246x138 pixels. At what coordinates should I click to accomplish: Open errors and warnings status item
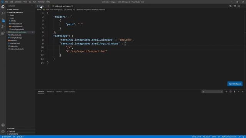coord(20,137)
